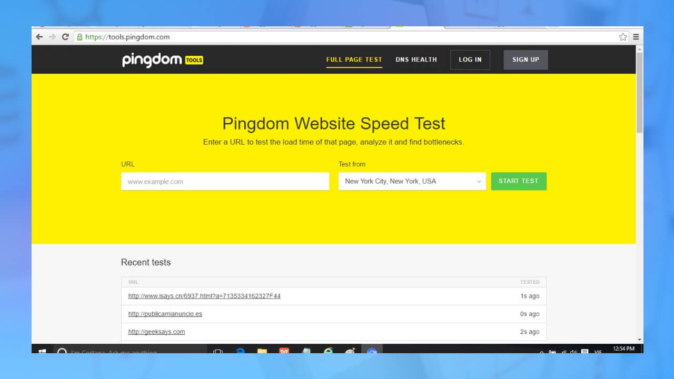The image size is (674, 379).
Task: Click the Sign Up button
Action: coord(526,60)
